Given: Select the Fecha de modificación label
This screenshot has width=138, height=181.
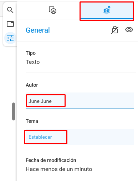Looking at the screenshot, I should click(51, 160).
